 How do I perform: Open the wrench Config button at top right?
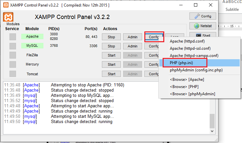click(203, 16)
